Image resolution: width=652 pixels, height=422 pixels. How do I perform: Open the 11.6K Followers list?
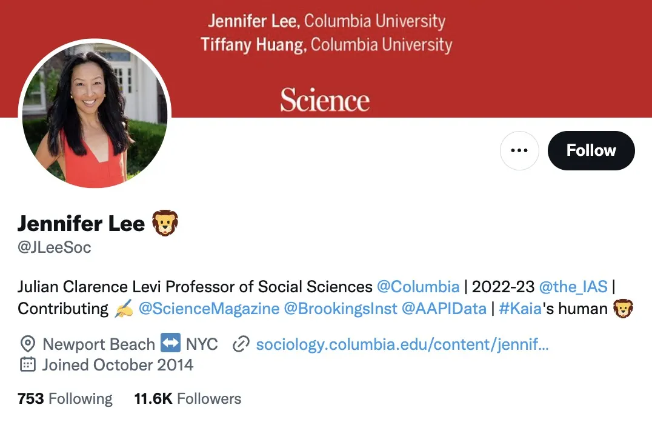click(187, 398)
